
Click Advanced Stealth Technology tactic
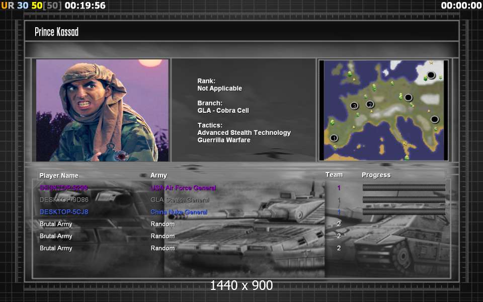pyautogui.click(x=244, y=132)
